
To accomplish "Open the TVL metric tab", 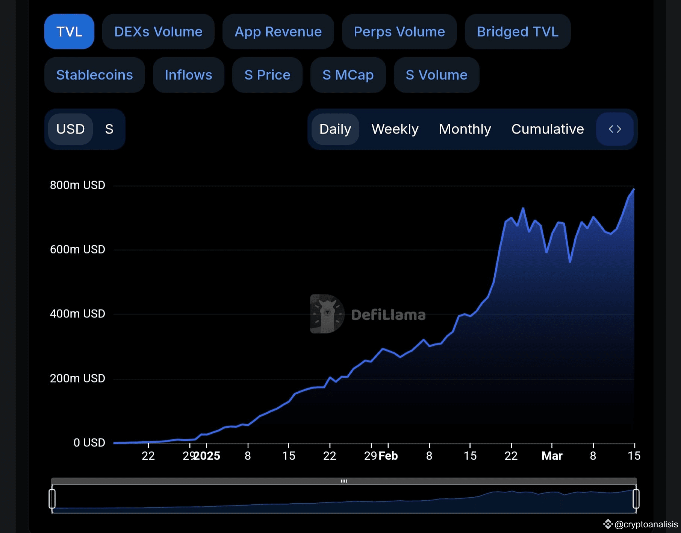I will [x=69, y=32].
